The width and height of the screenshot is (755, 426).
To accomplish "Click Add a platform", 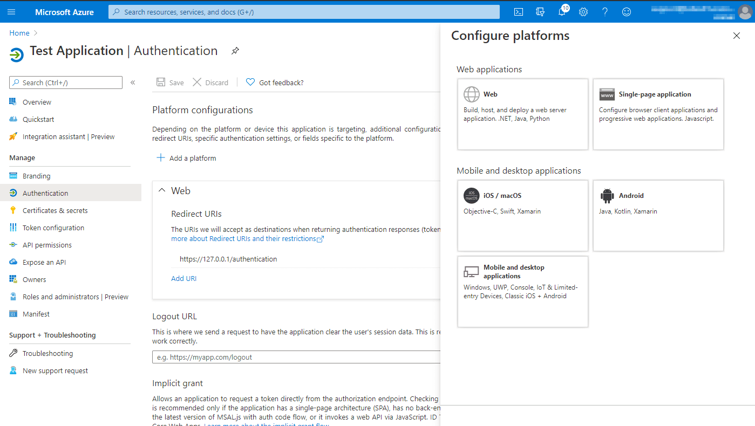I will pos(186,158).
